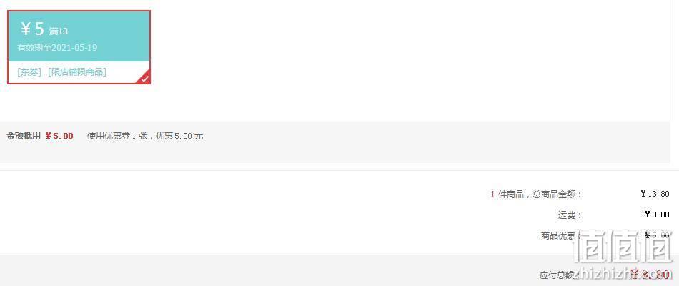Click the ¥0.00 shipping fee value
The image size is (679, 286).
pyautogui.click(x=657, y=214)
